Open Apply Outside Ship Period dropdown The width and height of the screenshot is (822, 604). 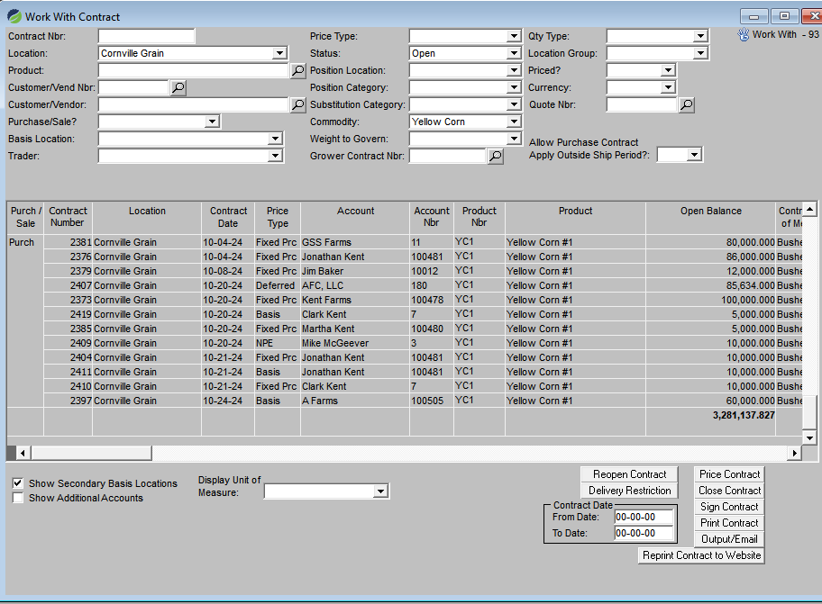click(694, 155)
